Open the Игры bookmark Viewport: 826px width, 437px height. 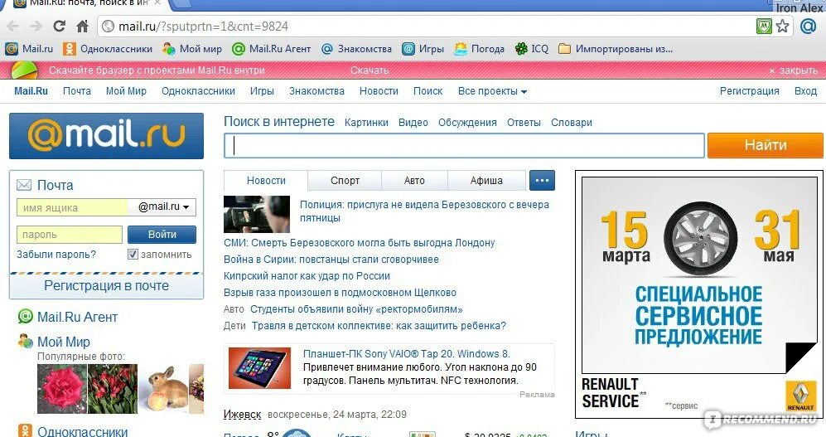tap(423, 49)
